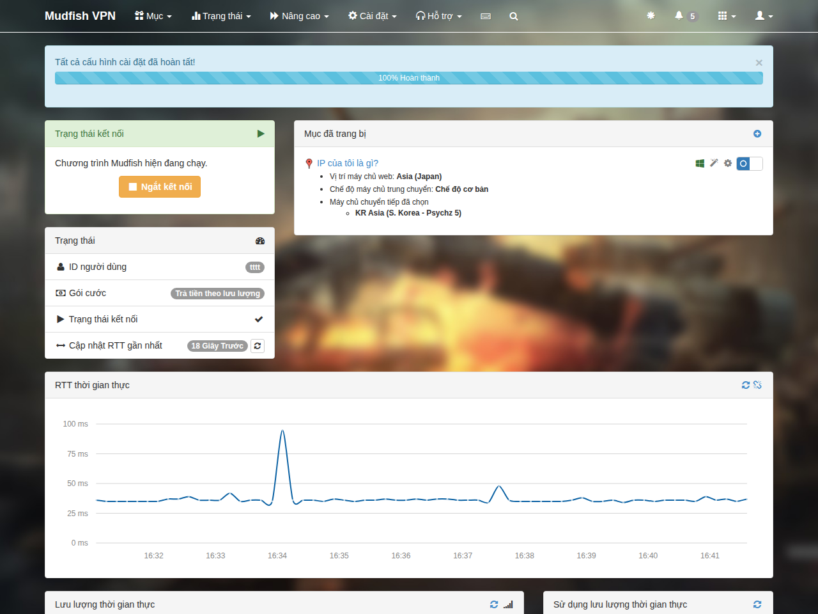
Task: Click the magic wand icon on the item
Action: pos(714,163)
